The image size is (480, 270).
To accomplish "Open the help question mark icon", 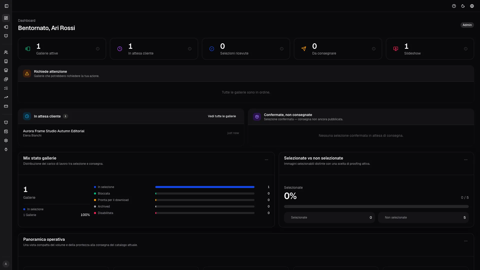I will click(x=454, y=6).
